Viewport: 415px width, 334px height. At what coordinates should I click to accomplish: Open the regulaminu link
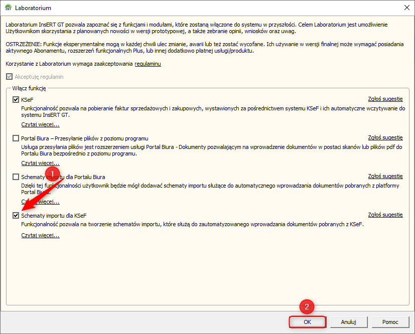(148, 64)
